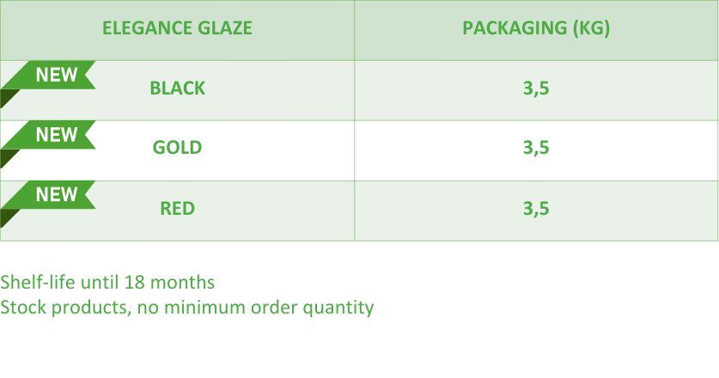Click the word PACKAGING in the header
719x378 pixels.
click(x=514, y=28)
